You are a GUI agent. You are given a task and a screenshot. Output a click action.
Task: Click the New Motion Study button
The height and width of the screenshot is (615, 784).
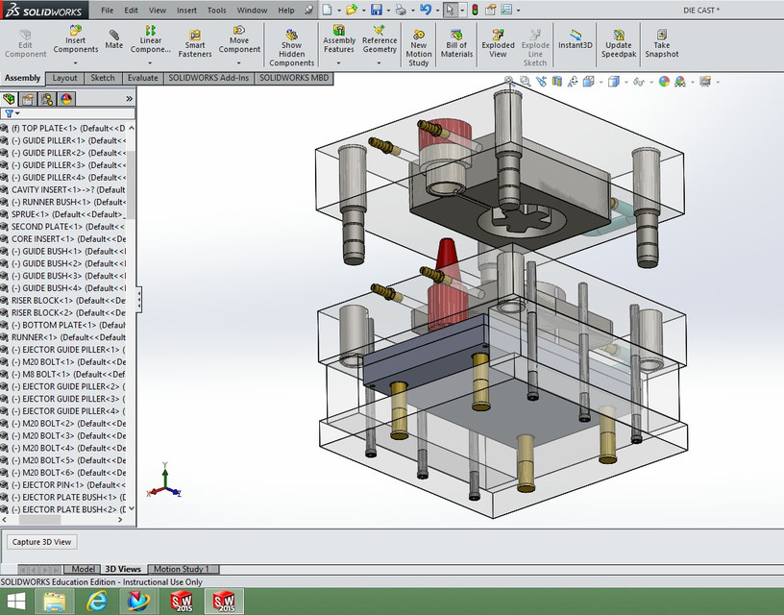(418, 42)
